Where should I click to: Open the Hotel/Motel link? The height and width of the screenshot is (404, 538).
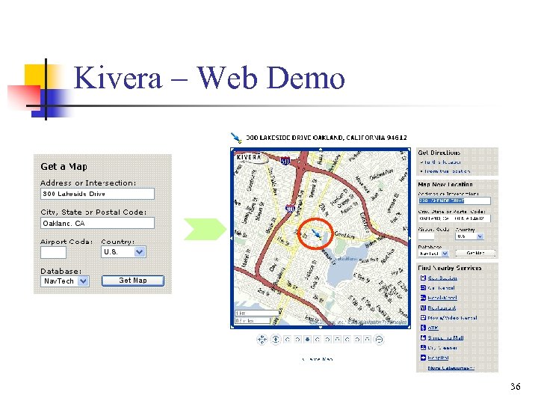point(442,298)
